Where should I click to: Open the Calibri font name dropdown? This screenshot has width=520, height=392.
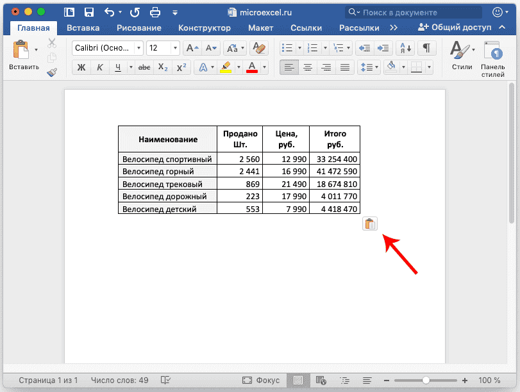[x=138, y=48]
